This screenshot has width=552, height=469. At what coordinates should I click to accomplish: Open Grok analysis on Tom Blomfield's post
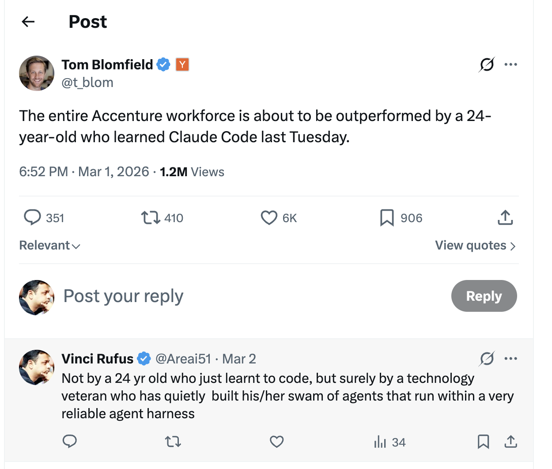pos(486,64)
